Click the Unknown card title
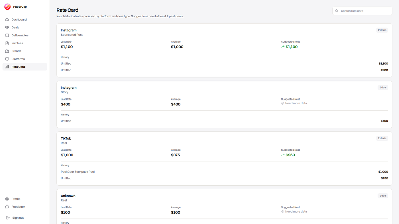The width and height of the screenshot is (399, 224). (x=68, y=196)
